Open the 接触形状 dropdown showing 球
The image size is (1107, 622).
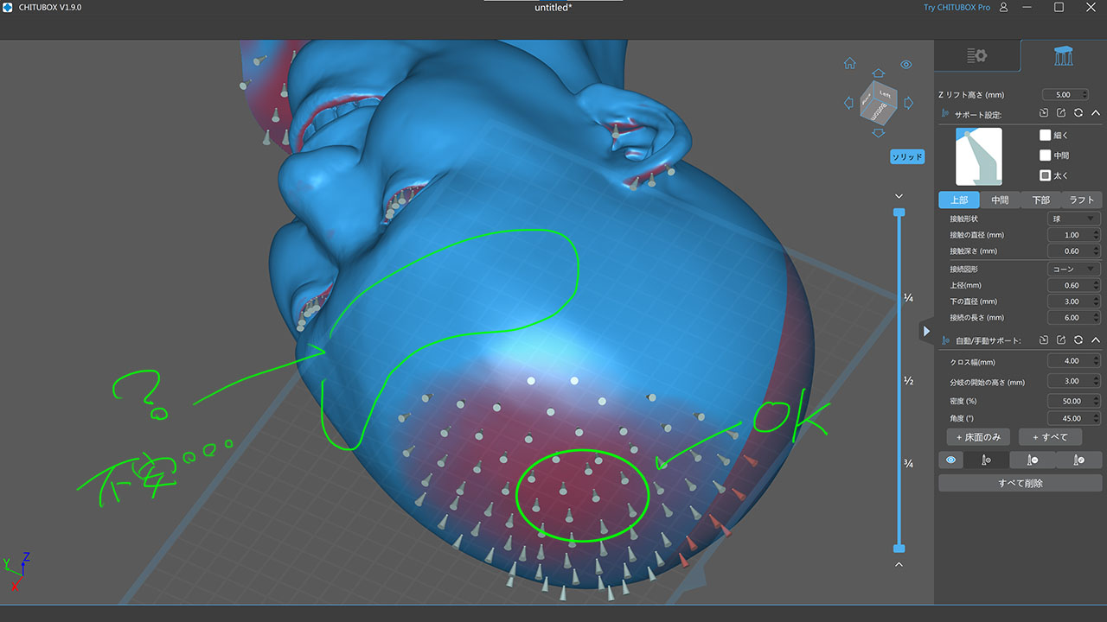tap(1073, 219)
